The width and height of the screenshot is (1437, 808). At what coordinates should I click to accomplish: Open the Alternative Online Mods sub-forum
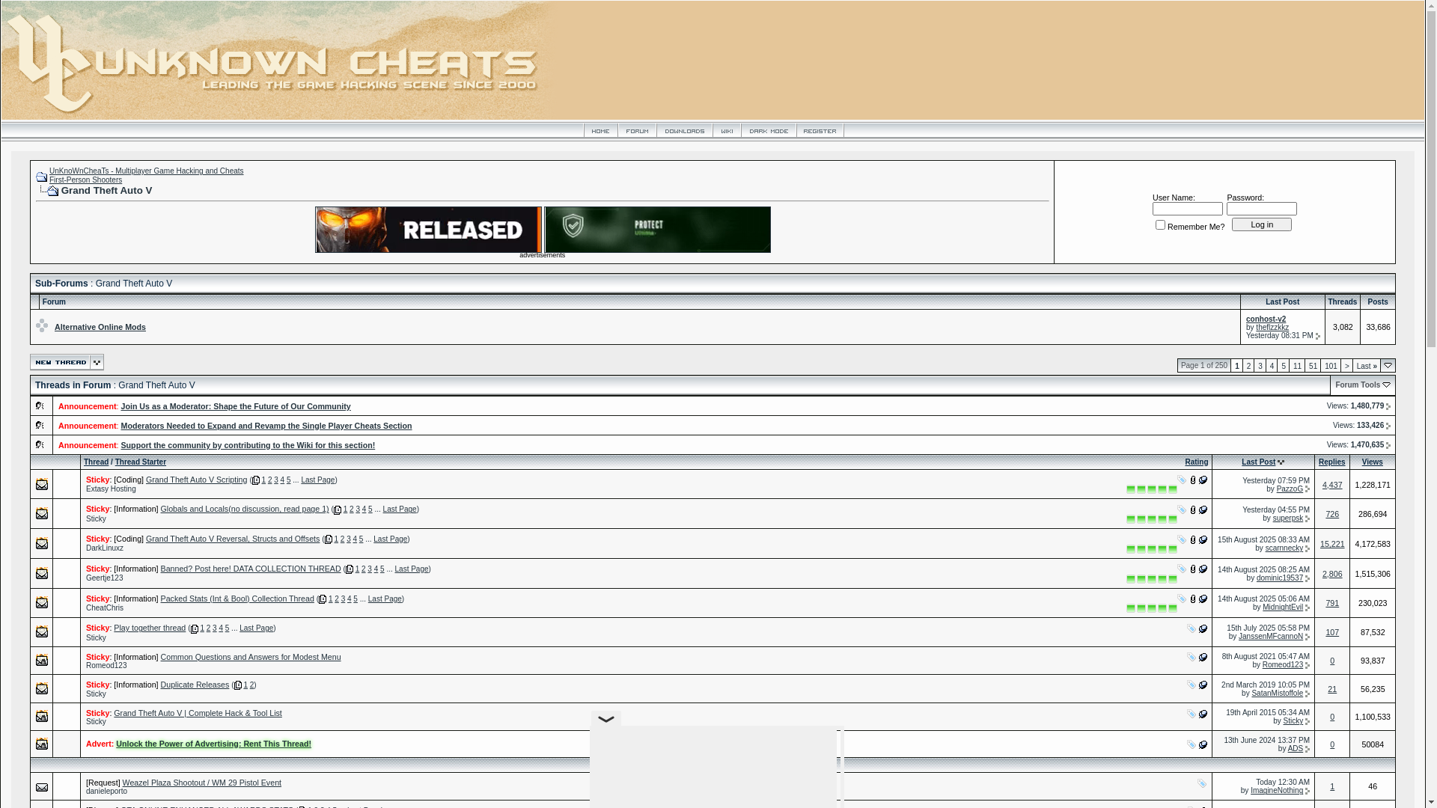point(100,327)
